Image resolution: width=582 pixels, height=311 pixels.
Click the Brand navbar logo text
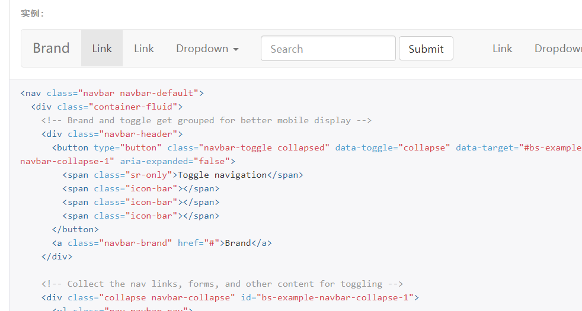pyautogui.click(x=51, y=48)
